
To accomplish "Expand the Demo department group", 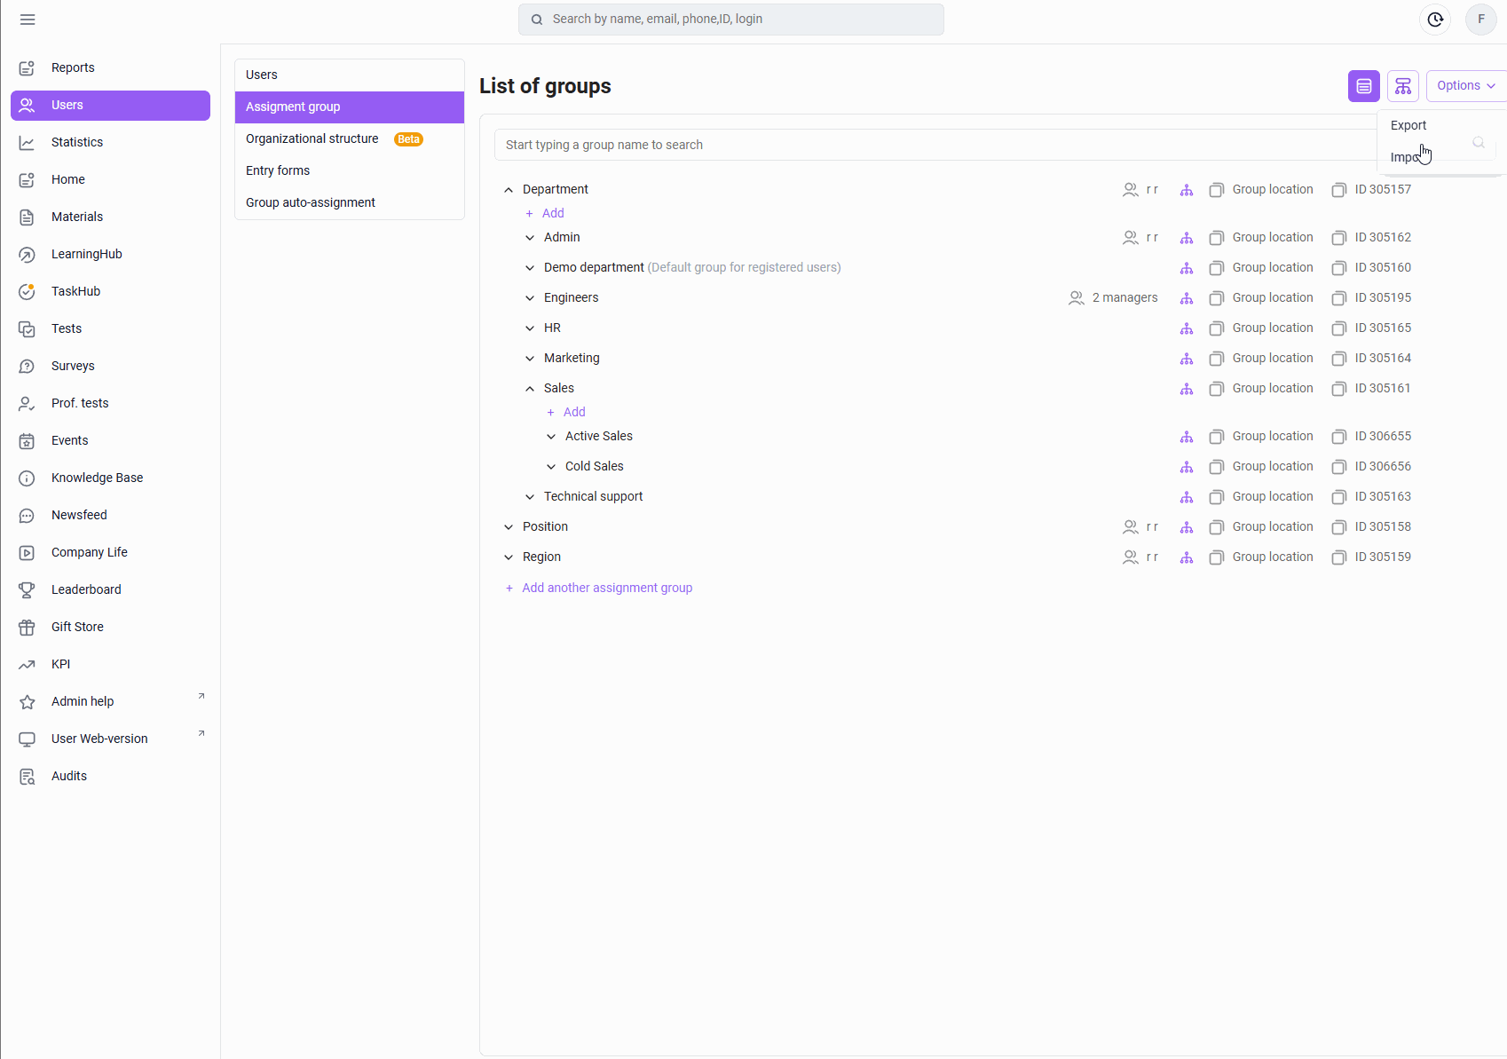I will point(530,268).
